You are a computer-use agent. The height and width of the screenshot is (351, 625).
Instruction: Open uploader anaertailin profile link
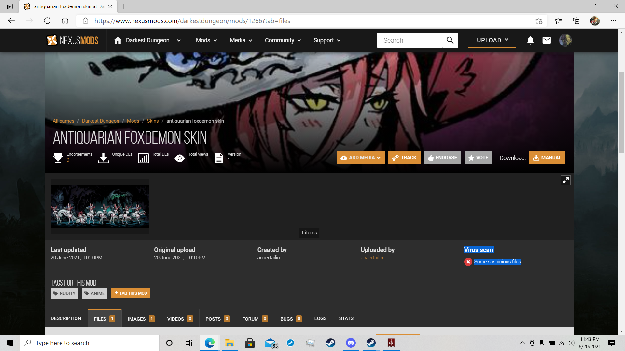tap(372, 258)
